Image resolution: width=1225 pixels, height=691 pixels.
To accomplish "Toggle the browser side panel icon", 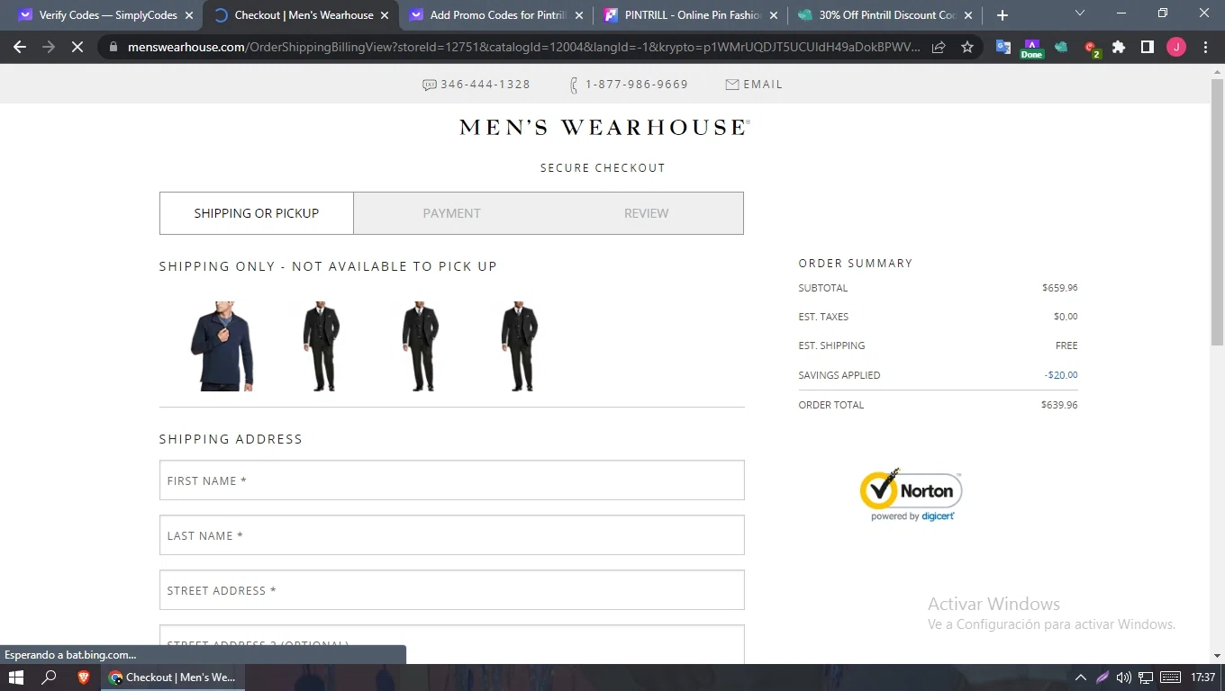I will coord(1148,47).
